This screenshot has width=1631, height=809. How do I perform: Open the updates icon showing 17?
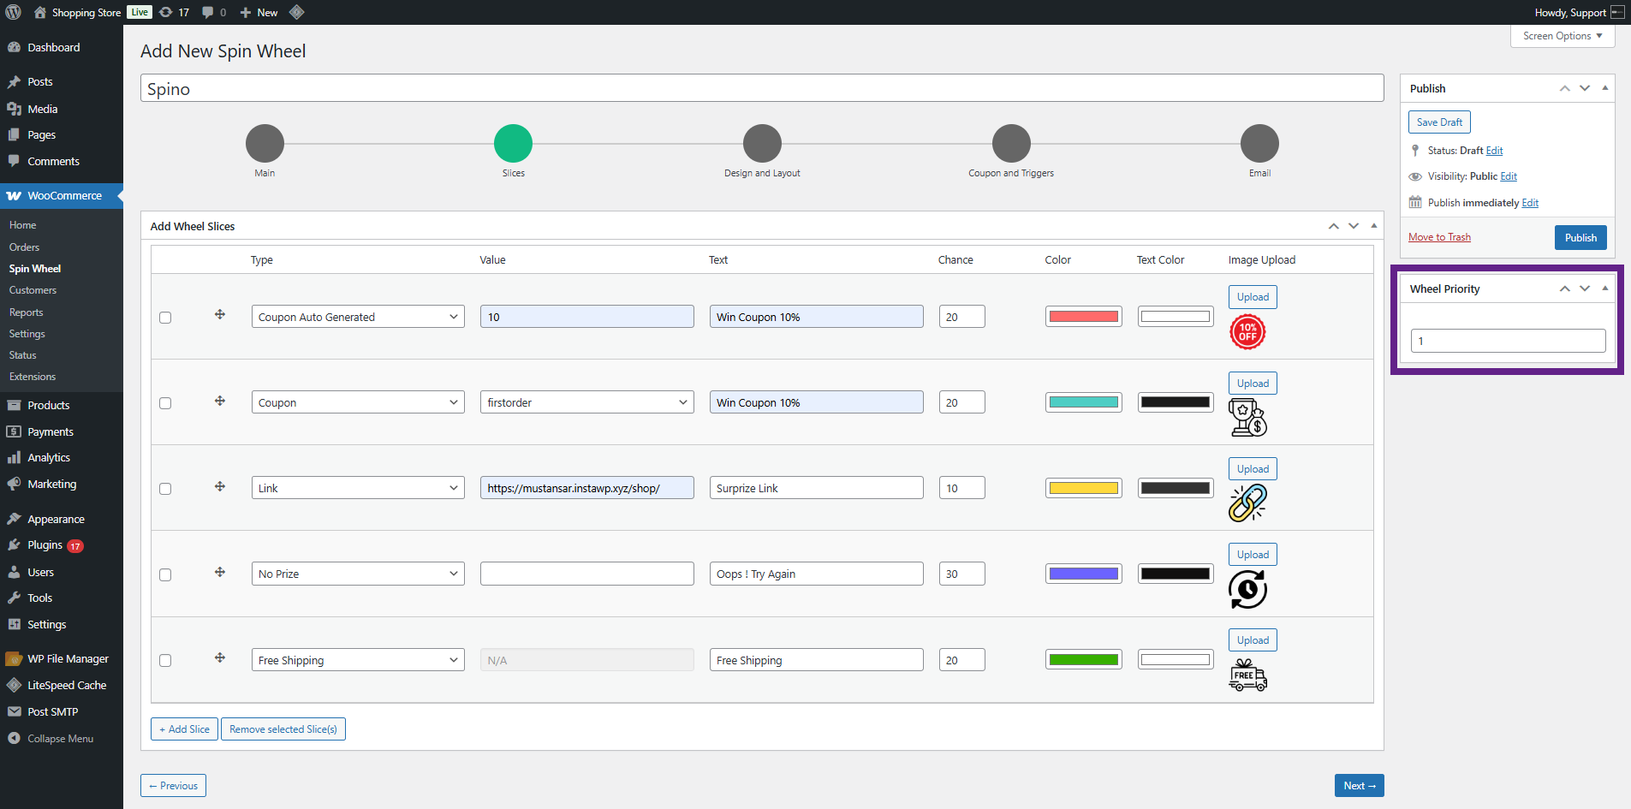[x=174, y=12]
